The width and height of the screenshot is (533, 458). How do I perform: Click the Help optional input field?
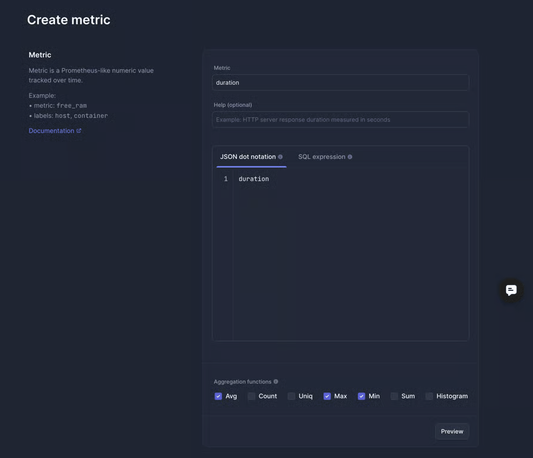340,120
